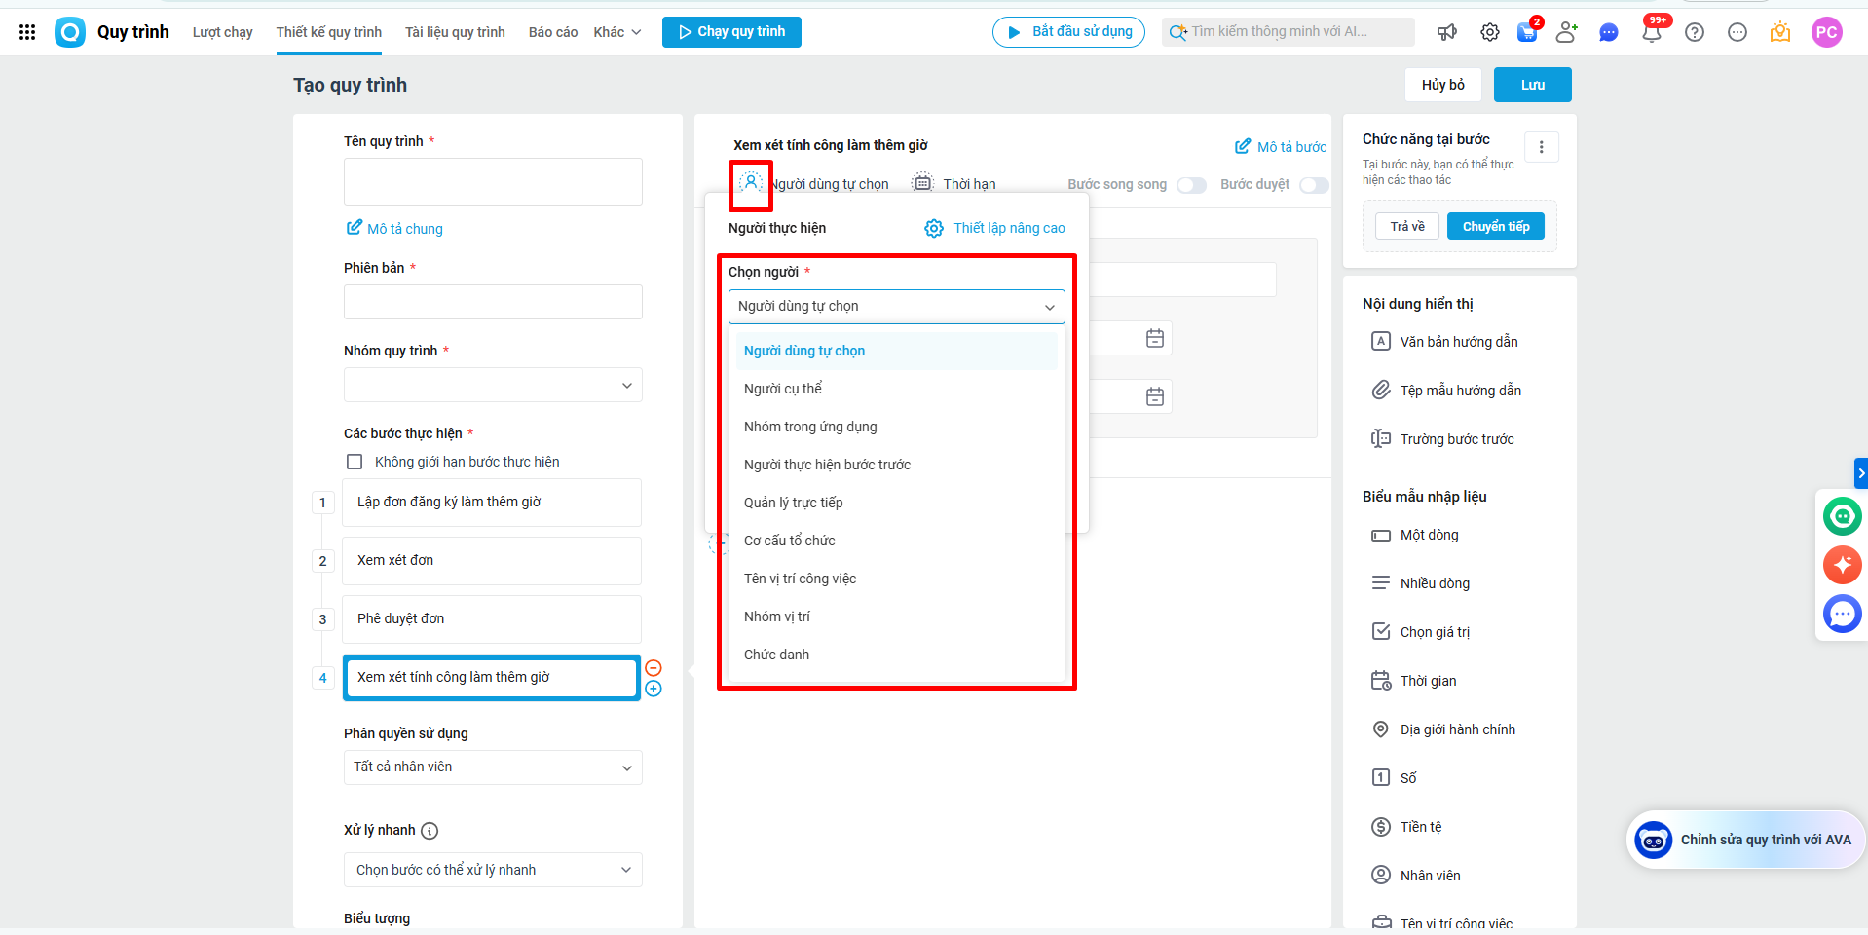Open the Chọn người dropdown

coord(897,307)
